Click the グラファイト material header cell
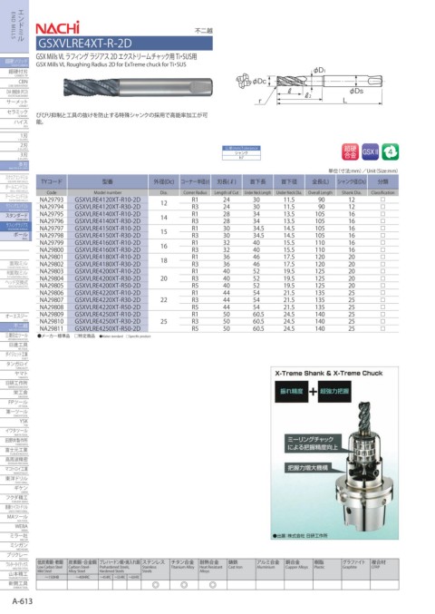This screenshot has height=614, width=435. 355,567
